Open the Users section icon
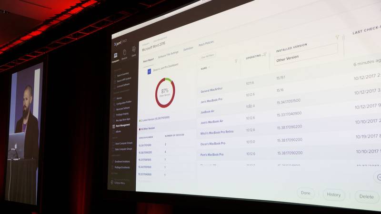This screenshot has height=214, width=381. click(134, 49)
